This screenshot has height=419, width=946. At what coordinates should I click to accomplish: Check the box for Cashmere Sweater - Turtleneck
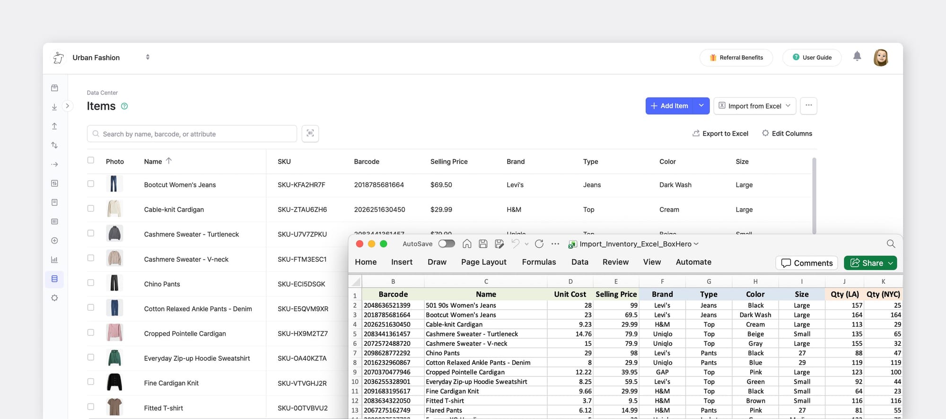(91, 233)
